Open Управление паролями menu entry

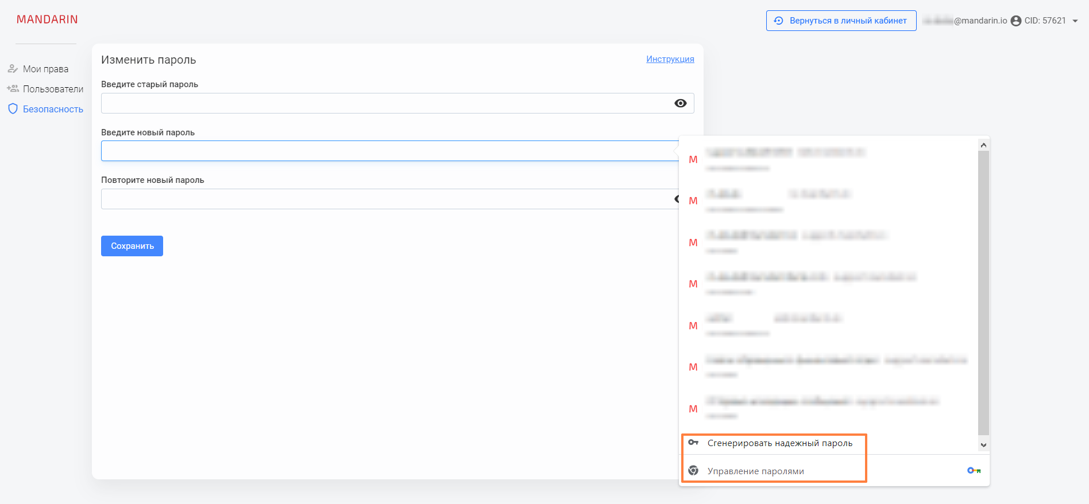(755, 471)
